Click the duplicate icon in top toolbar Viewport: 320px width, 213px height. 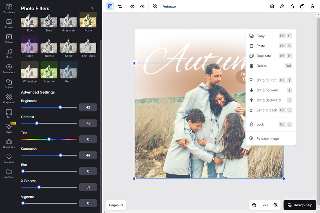point(302,6)
